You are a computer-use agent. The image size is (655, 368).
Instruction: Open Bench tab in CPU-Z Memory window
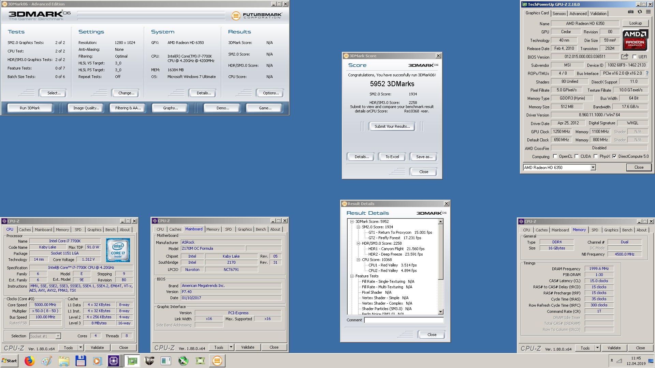click(627, 230)
